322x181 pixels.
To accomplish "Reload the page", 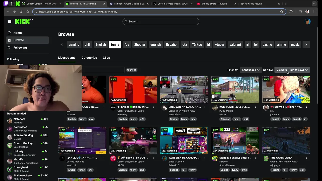I will 21,12.
